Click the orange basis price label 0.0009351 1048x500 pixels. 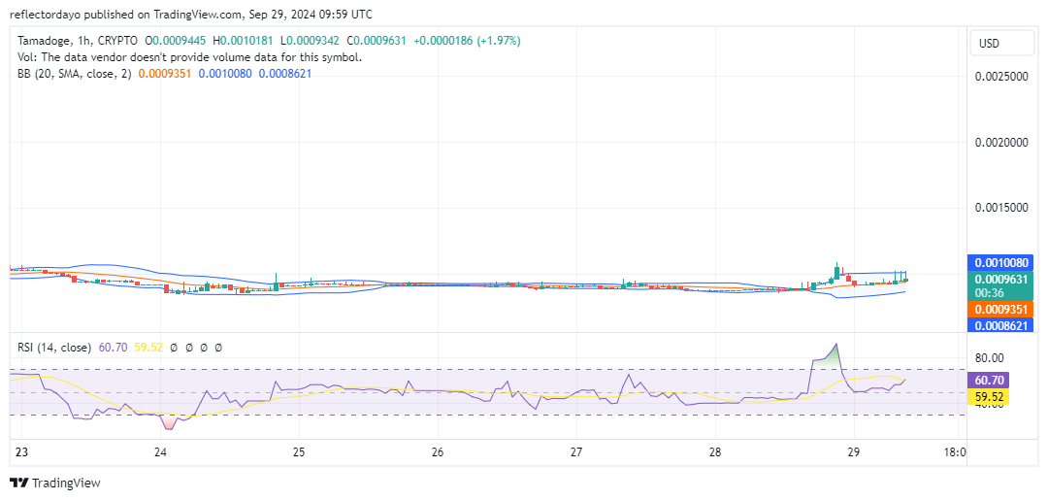tap(1000, 310)
